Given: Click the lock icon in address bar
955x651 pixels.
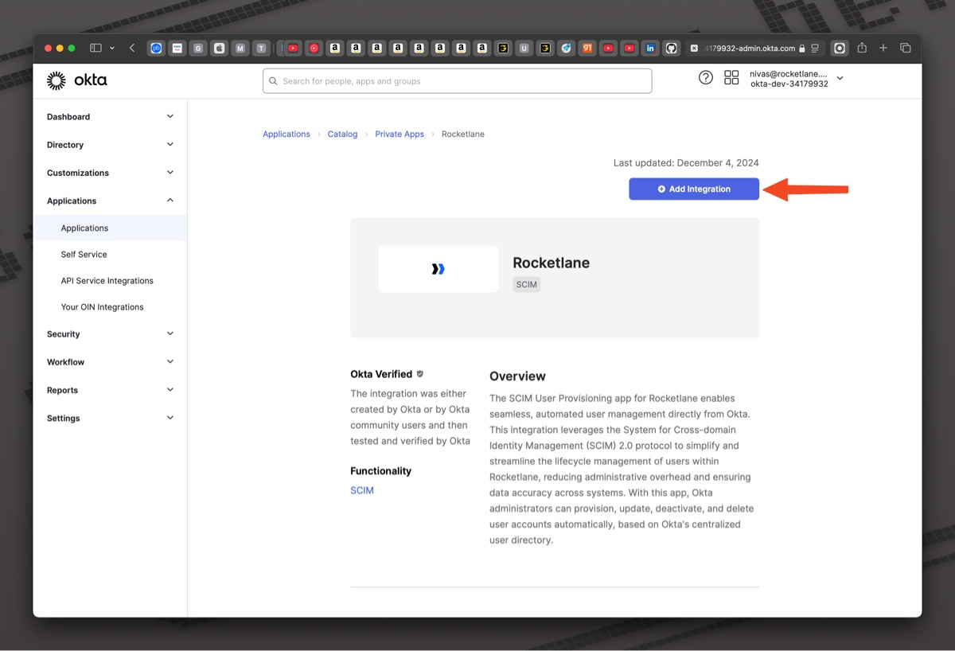Looking at the screenshot, I should click(802, 49).
